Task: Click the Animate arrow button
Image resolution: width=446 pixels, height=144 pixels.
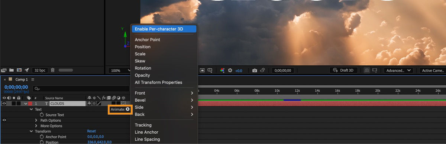Action: point(127,109)
